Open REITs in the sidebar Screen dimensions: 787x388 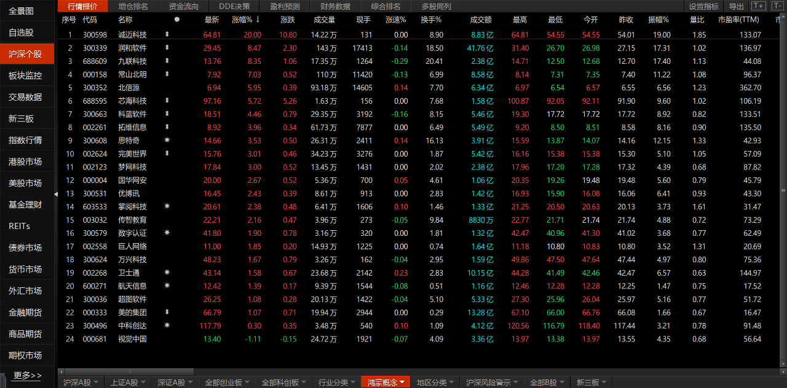27,226
